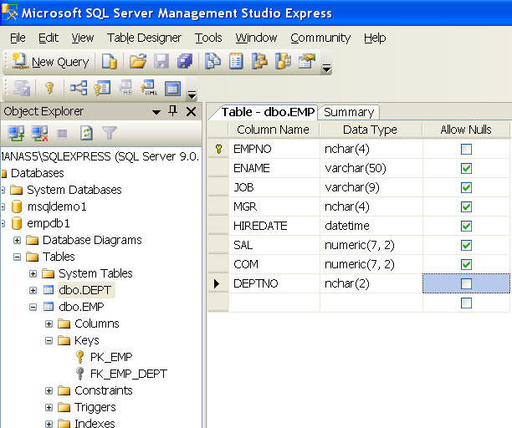Click the Registered Servers toolbar icon

click(212, 61)
